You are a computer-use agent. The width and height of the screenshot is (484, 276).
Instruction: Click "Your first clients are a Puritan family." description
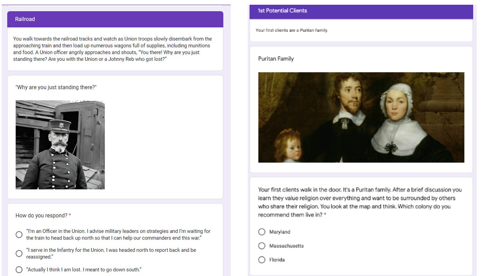(x=292, y=30)
